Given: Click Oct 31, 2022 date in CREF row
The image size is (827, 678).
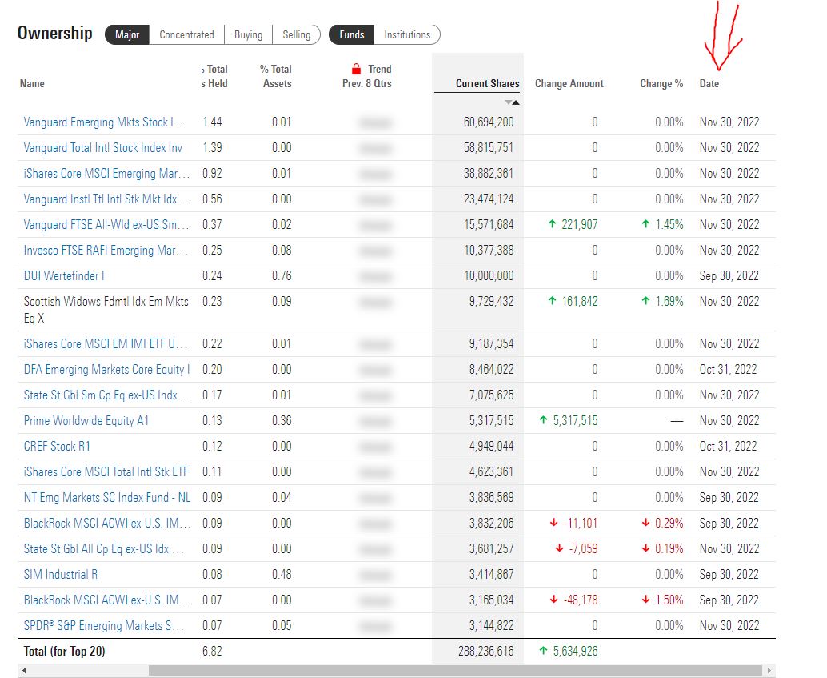Looking at the screenshot, I should 728,447.
